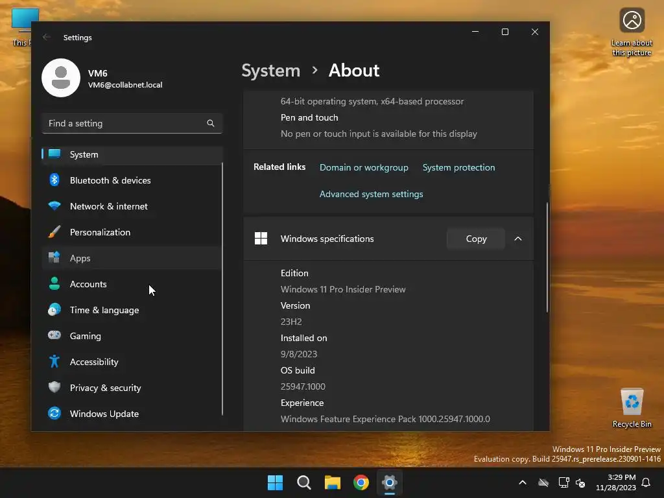The image size is (664, 498).
Task: Click the Windows logo beside Windows specifications
Action: point(261,239)
